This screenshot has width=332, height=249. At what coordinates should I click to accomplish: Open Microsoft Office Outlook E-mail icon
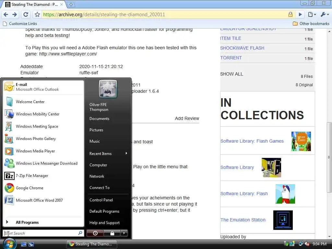click(9, 87)
